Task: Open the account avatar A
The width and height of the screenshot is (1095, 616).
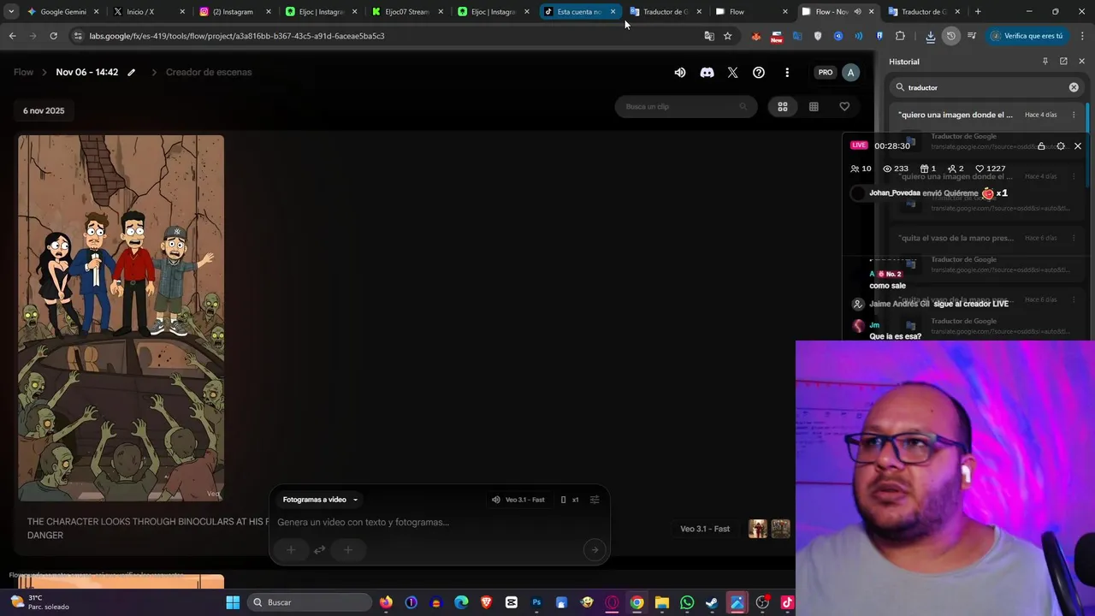Action: point(850,73)
